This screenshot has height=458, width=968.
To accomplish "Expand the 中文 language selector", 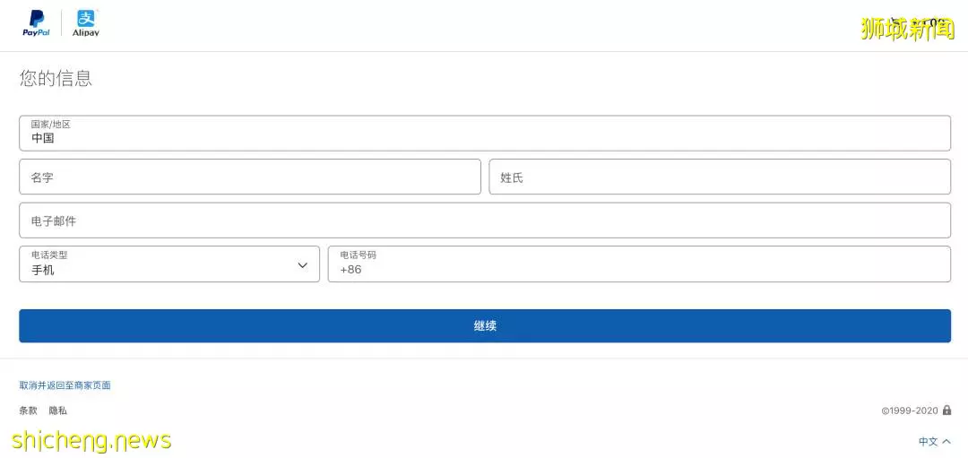I will [935, 441].
